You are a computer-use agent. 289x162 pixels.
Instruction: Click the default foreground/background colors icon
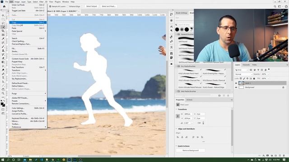(1, 101)
